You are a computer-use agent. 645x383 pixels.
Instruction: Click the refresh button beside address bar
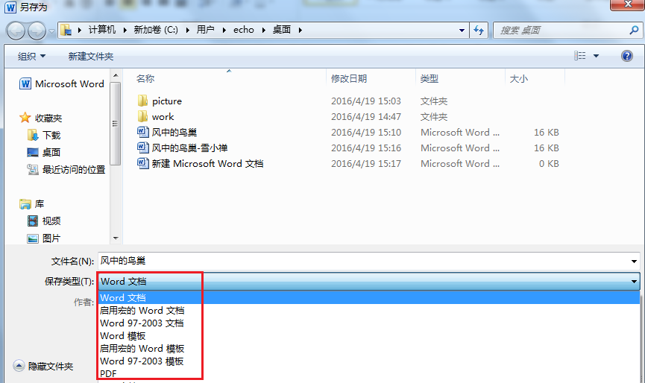click(479, 30)
